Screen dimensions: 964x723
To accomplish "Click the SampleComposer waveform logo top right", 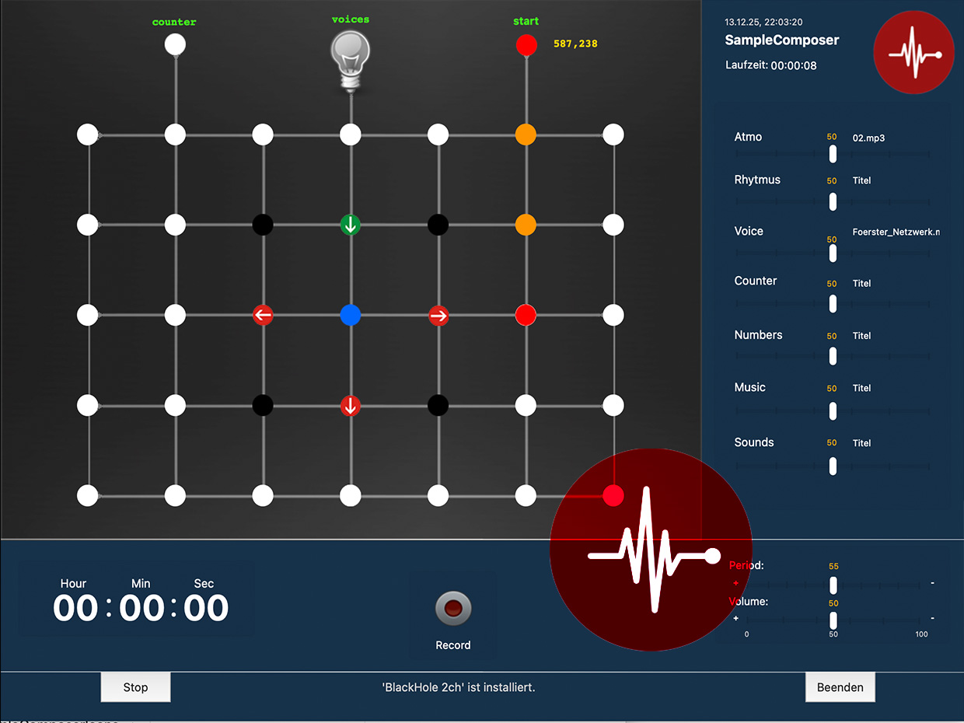I will [x=913, y=52].
